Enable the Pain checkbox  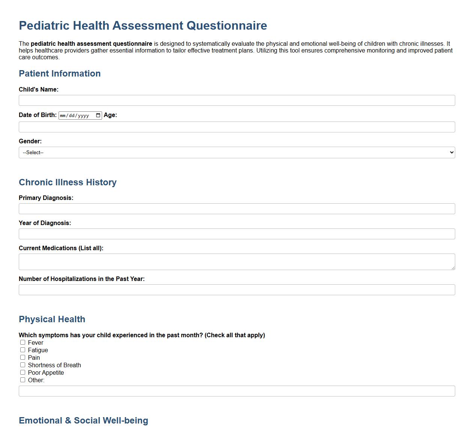click(23, 357)
